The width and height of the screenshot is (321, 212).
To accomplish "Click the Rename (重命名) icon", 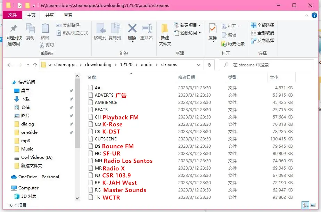I will click(147, 32).
